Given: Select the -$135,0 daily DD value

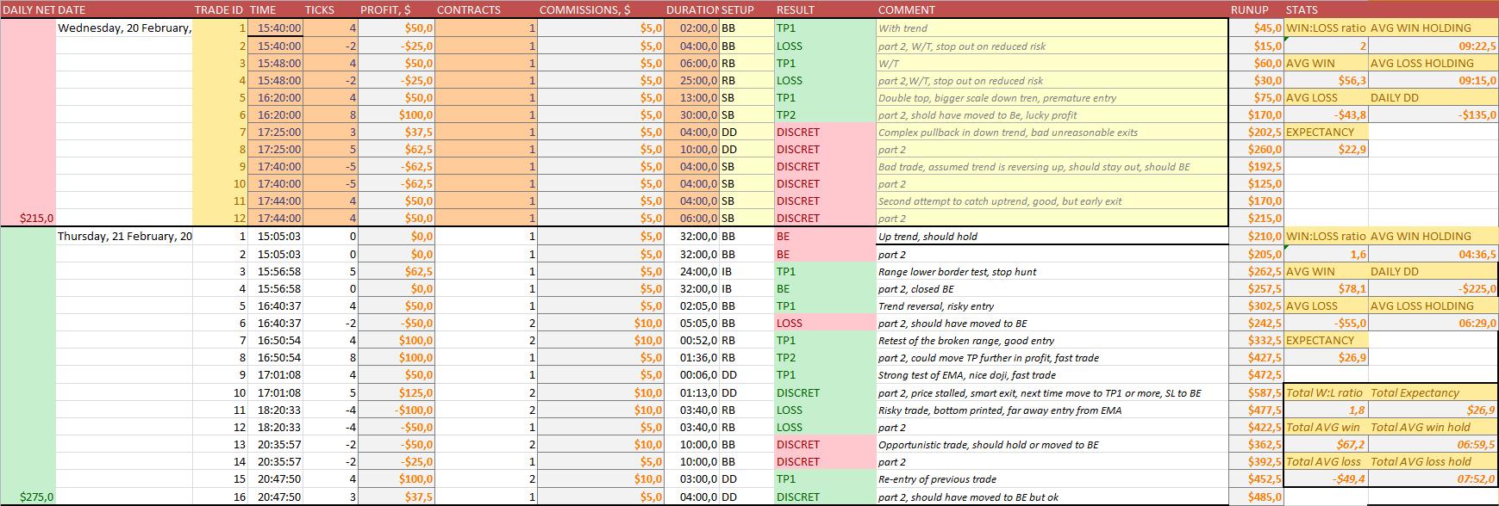Looking at the screenshot, I should [1433, 114].
